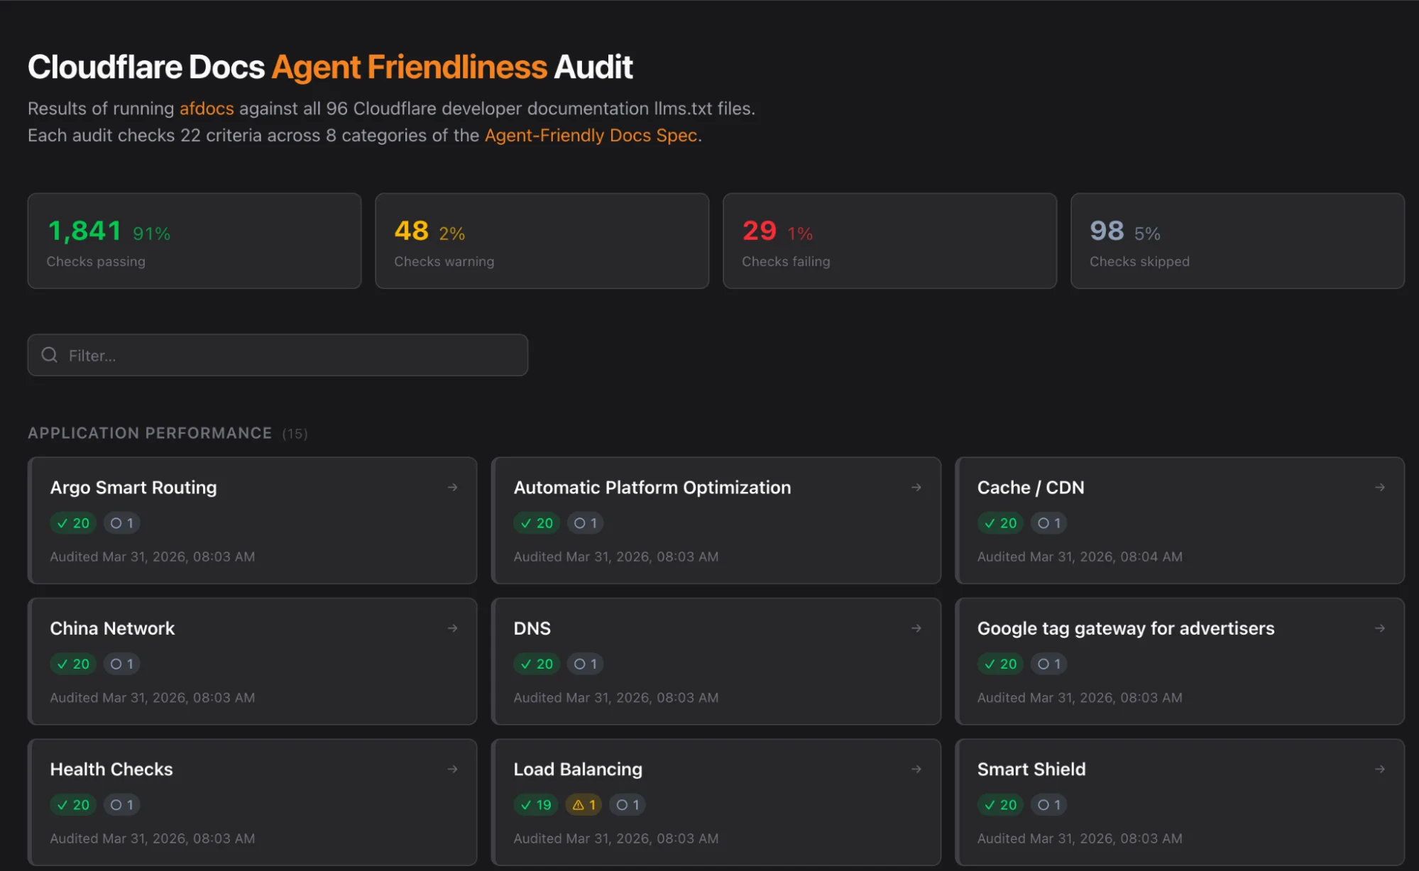Click passing badge 20 on China Network
This screenshot has height=871, width=1419.
click(x=73, y=664)
